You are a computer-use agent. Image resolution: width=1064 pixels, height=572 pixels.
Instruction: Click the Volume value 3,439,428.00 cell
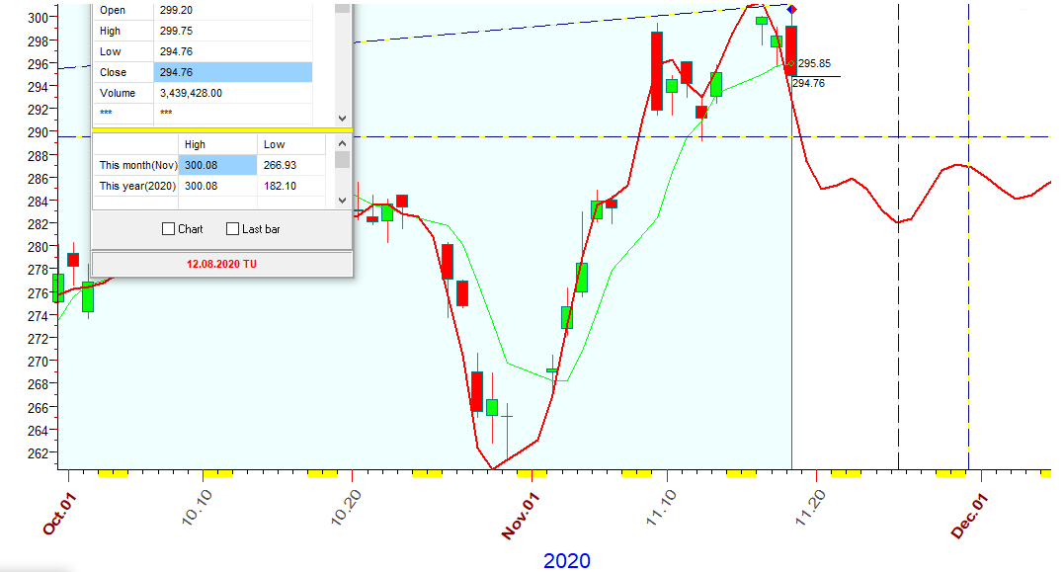click(x=232, y=93)
